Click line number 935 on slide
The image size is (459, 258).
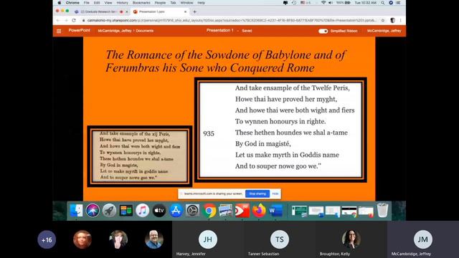tap(209, 134)
